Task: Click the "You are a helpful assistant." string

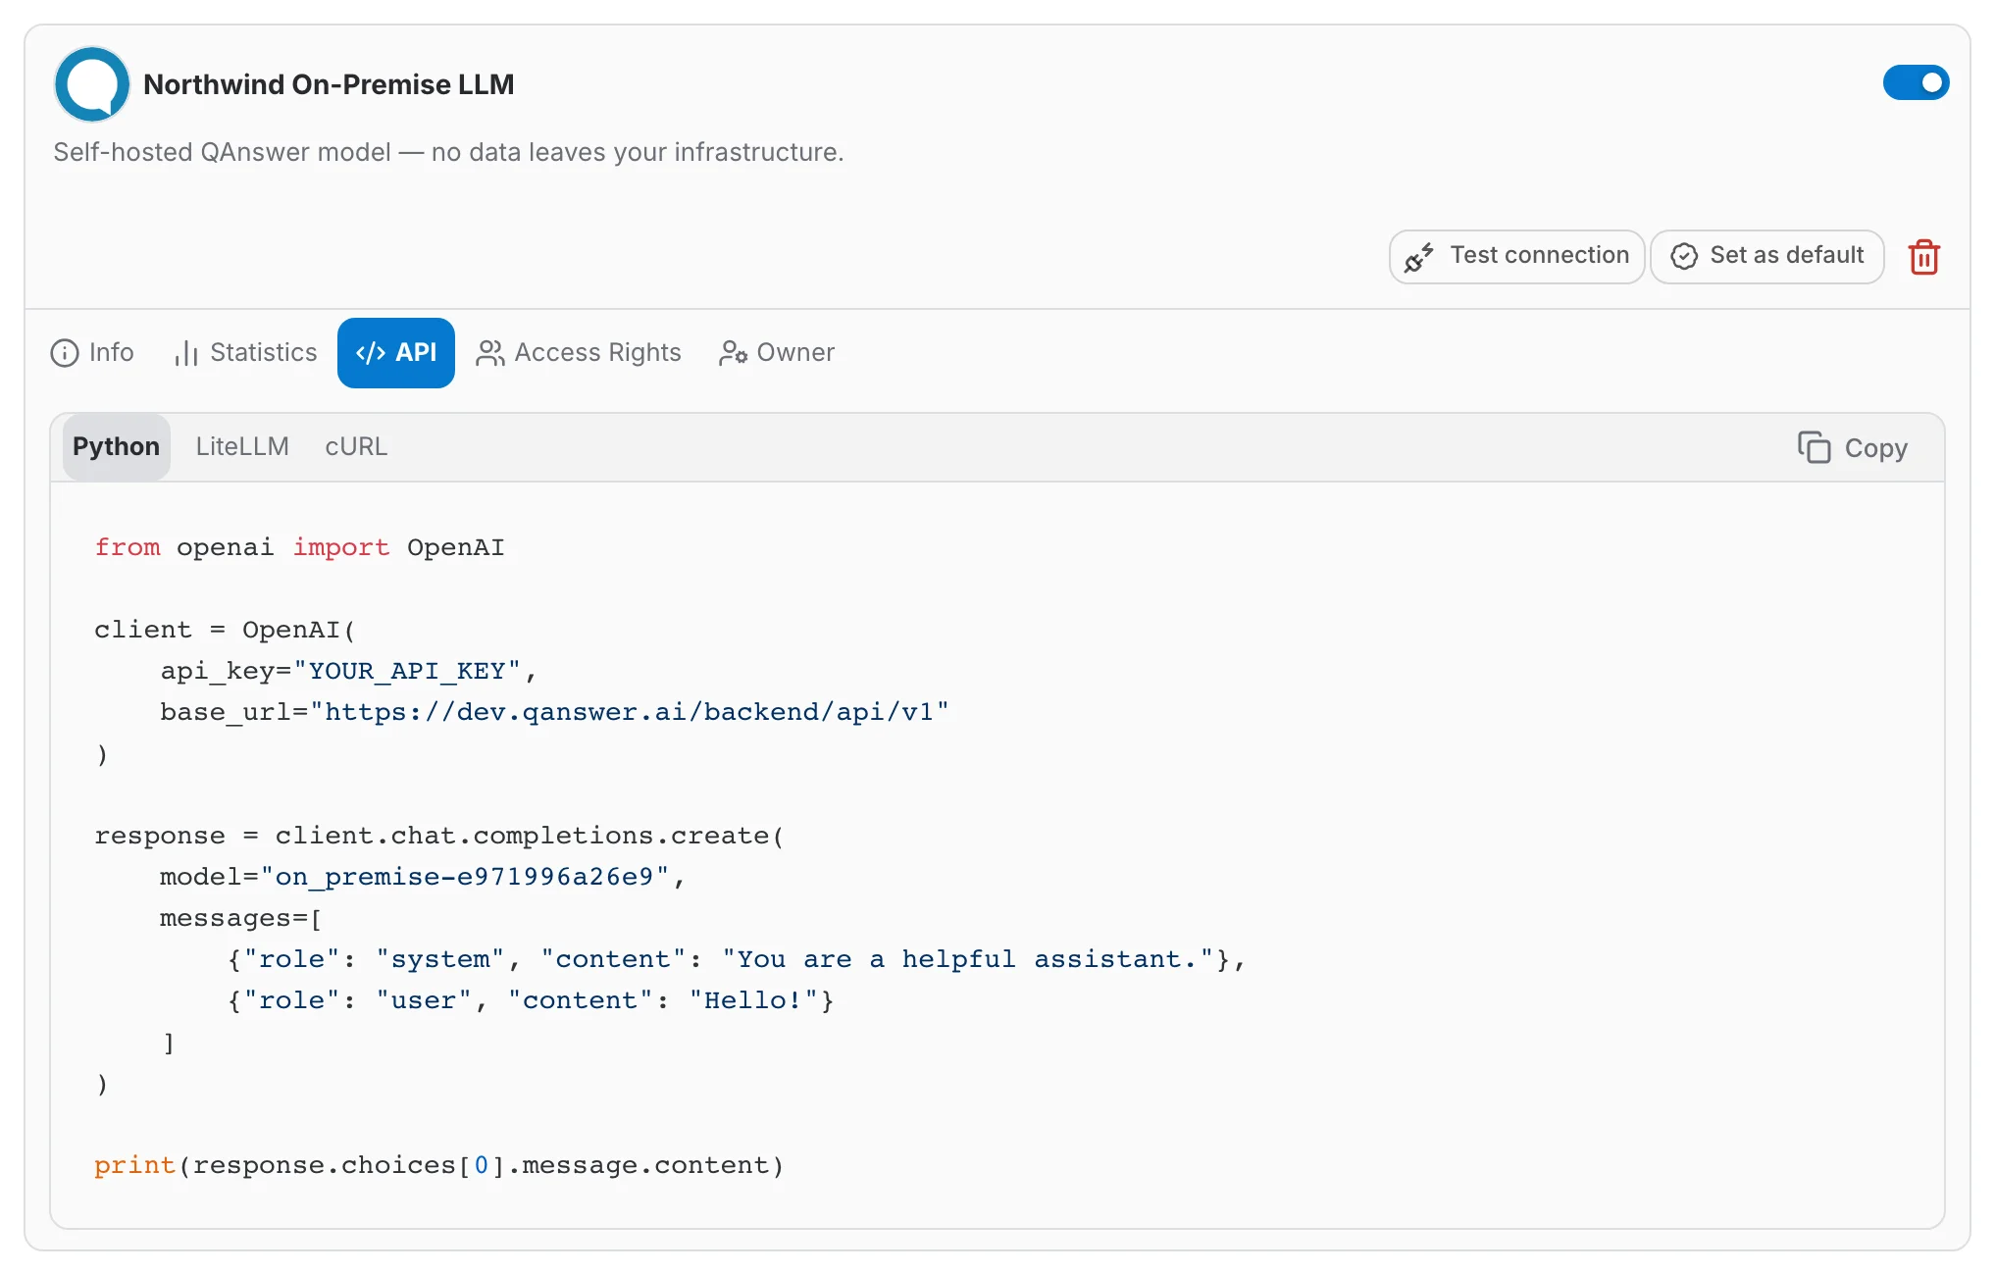Action: [x=968, y=959]
